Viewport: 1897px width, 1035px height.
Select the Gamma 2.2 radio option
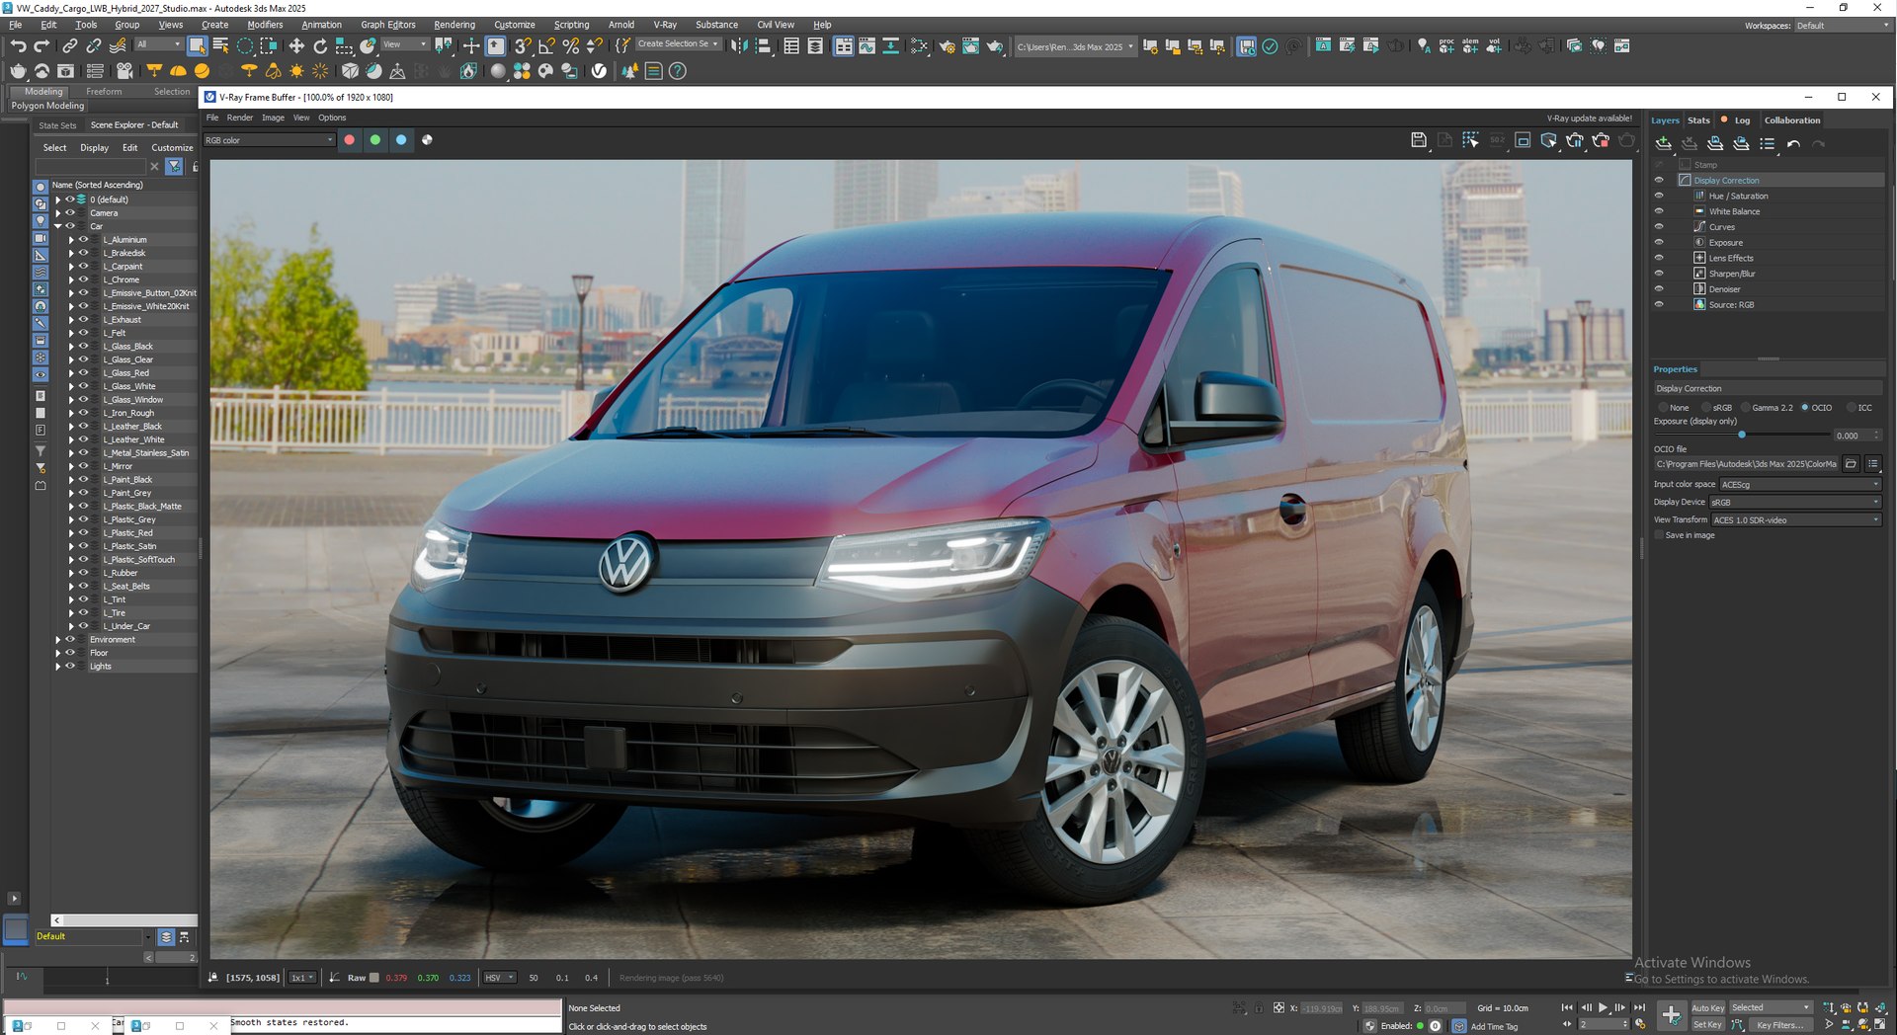coord(1746,408)
